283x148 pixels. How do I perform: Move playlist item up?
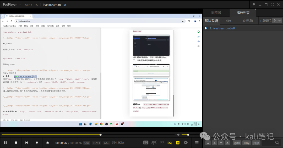coord(214,143)
